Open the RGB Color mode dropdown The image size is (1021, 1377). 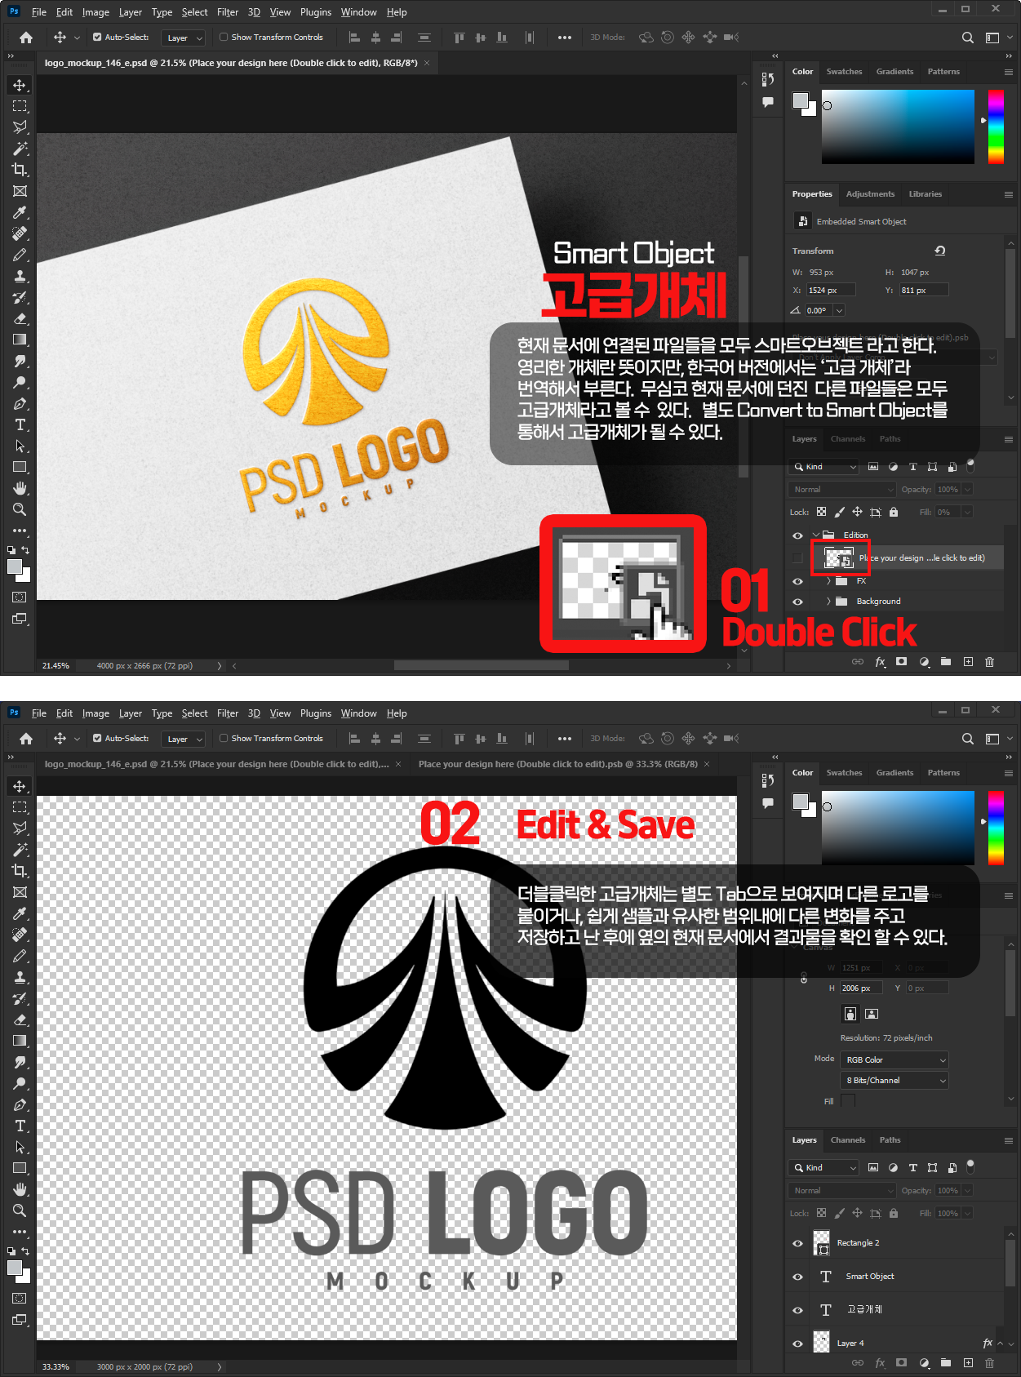pyautogui.click(x=894, y=1059)
